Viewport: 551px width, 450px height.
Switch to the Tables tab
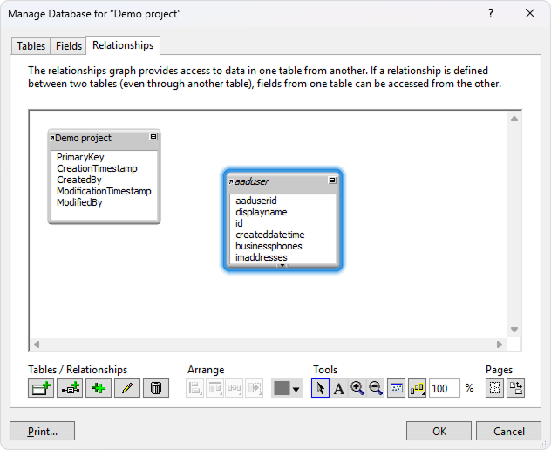31,46
